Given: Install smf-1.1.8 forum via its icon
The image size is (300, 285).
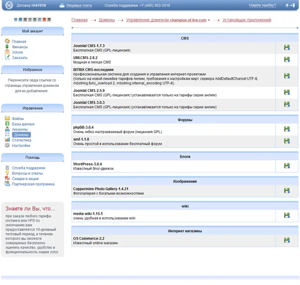Looking at the screenshot, I should coord(286,141).
